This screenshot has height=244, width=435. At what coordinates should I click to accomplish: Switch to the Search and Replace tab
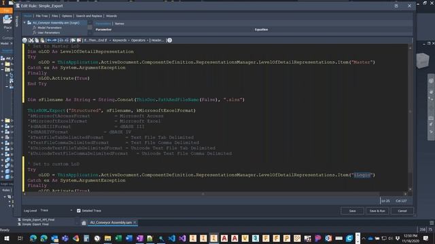89,16
